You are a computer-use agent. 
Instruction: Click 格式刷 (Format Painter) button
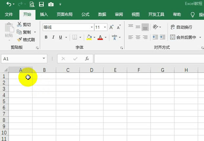click(x=26, y=40)
